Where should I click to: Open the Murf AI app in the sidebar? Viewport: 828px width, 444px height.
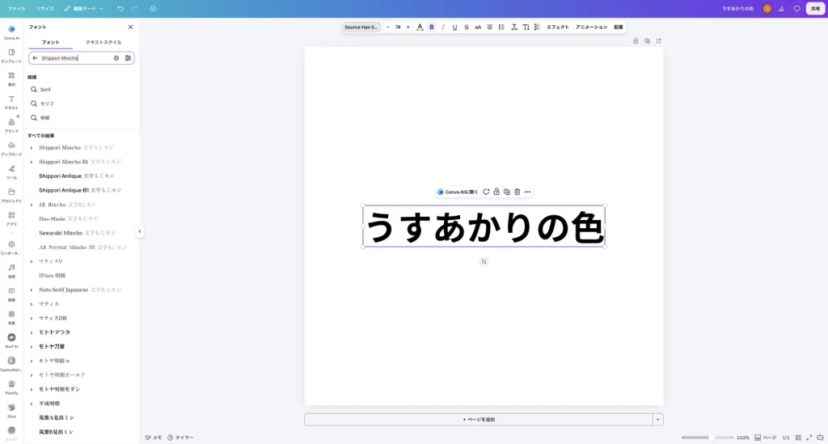tap(11, 340)
